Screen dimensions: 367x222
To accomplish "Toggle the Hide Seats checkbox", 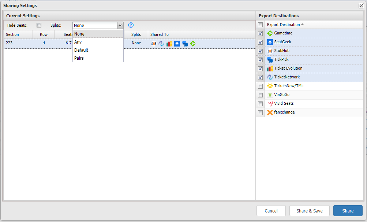I will 39,25.
